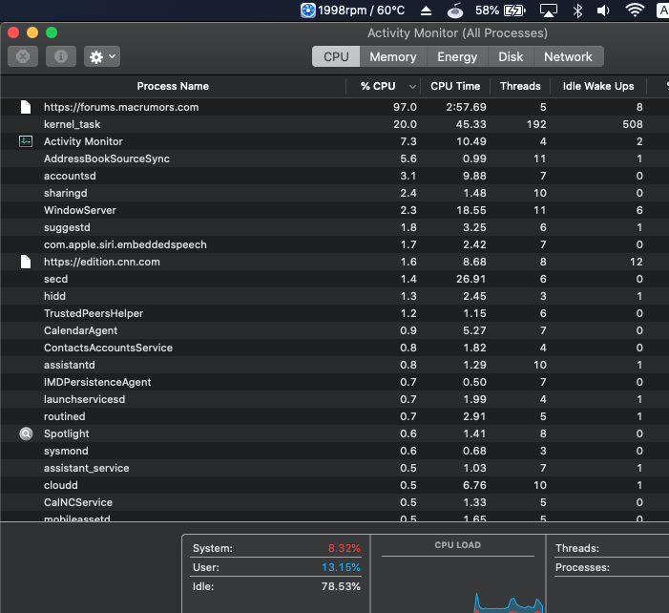Select the https://edition.cnn.com process name

click(102, 262)
